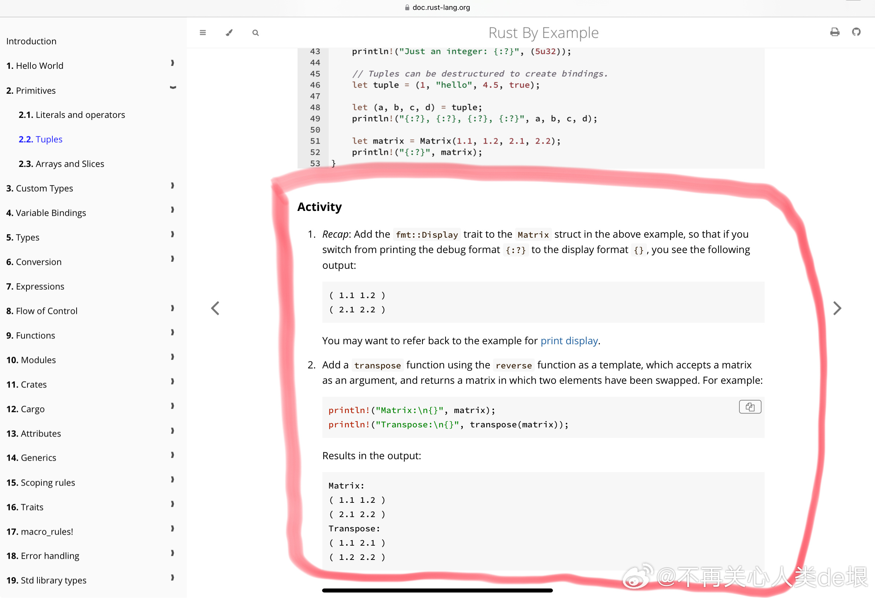Click the print book icon
The width and height of the screenshot is (875, 598).
coord(834,32)
